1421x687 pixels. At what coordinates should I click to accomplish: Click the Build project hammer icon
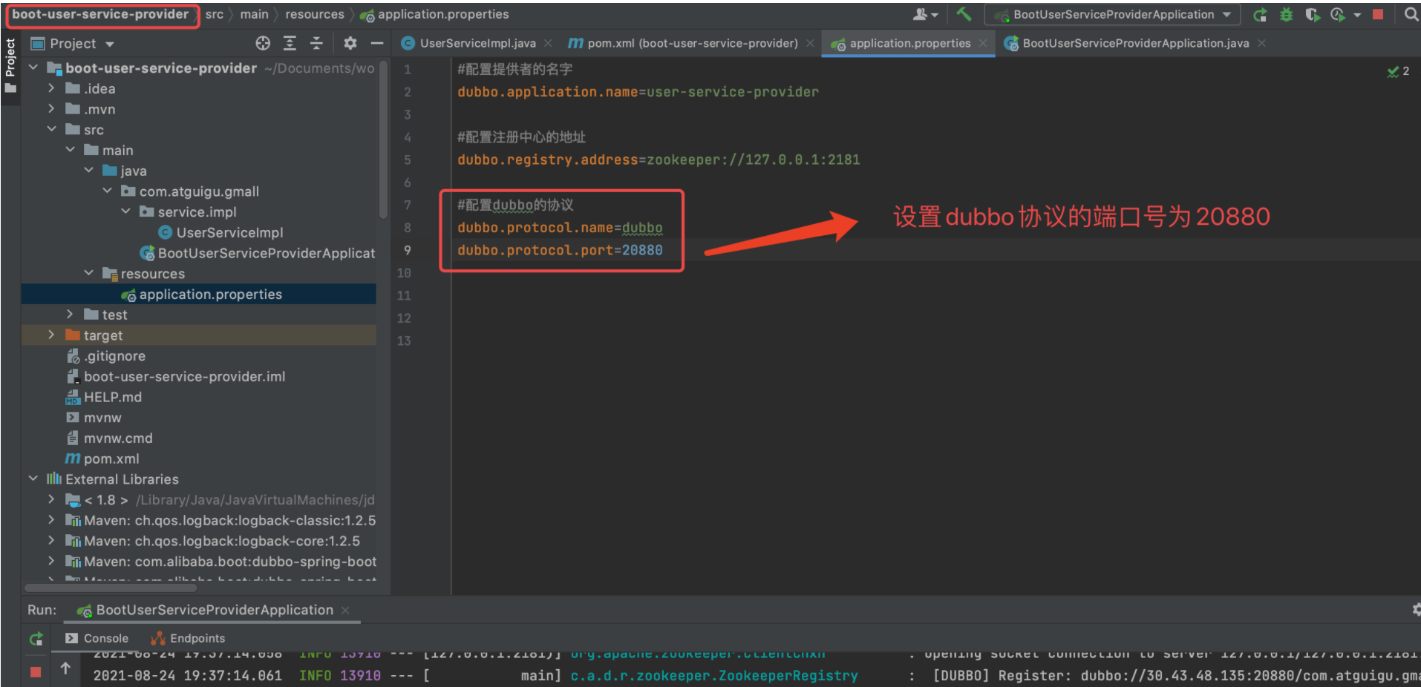tap(964, 14)
